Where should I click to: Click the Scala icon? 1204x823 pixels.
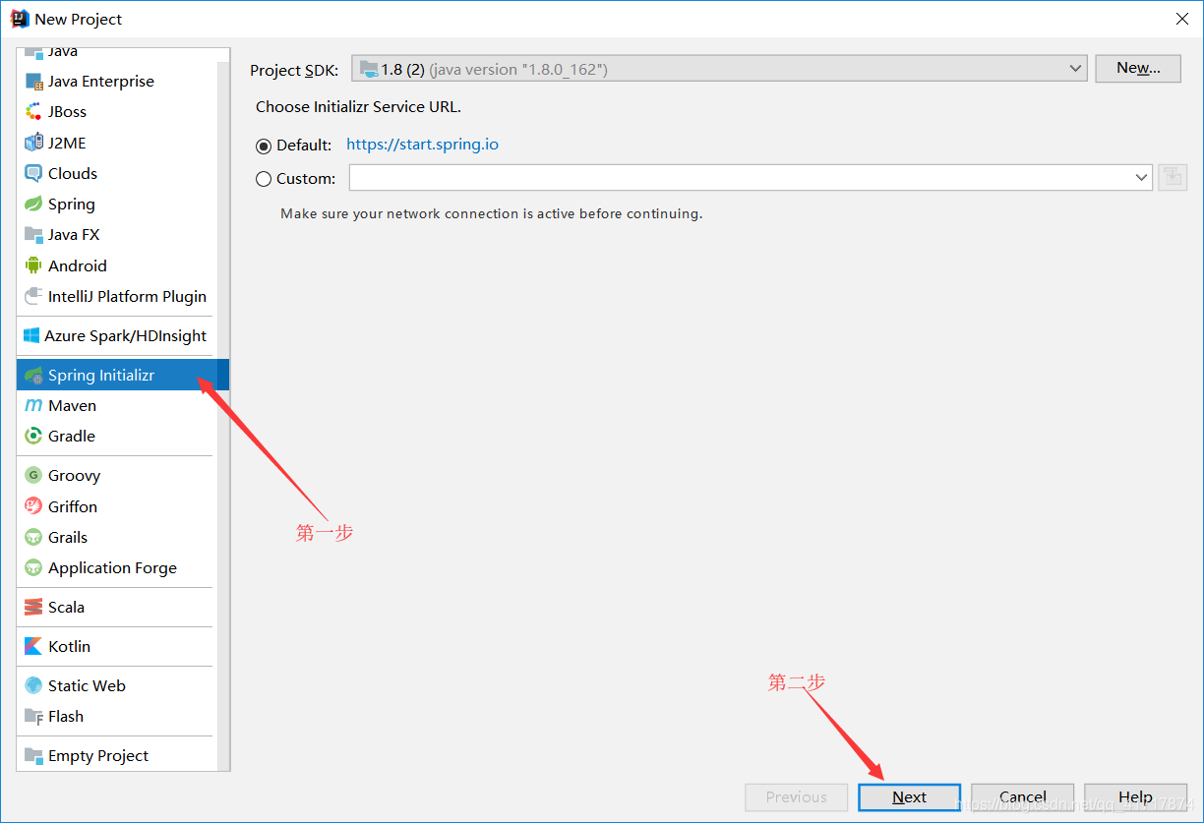click(x=33, y=607)
